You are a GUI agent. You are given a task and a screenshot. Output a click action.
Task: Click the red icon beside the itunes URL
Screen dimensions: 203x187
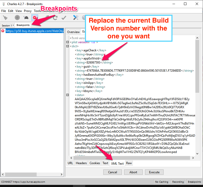(3, 31)
